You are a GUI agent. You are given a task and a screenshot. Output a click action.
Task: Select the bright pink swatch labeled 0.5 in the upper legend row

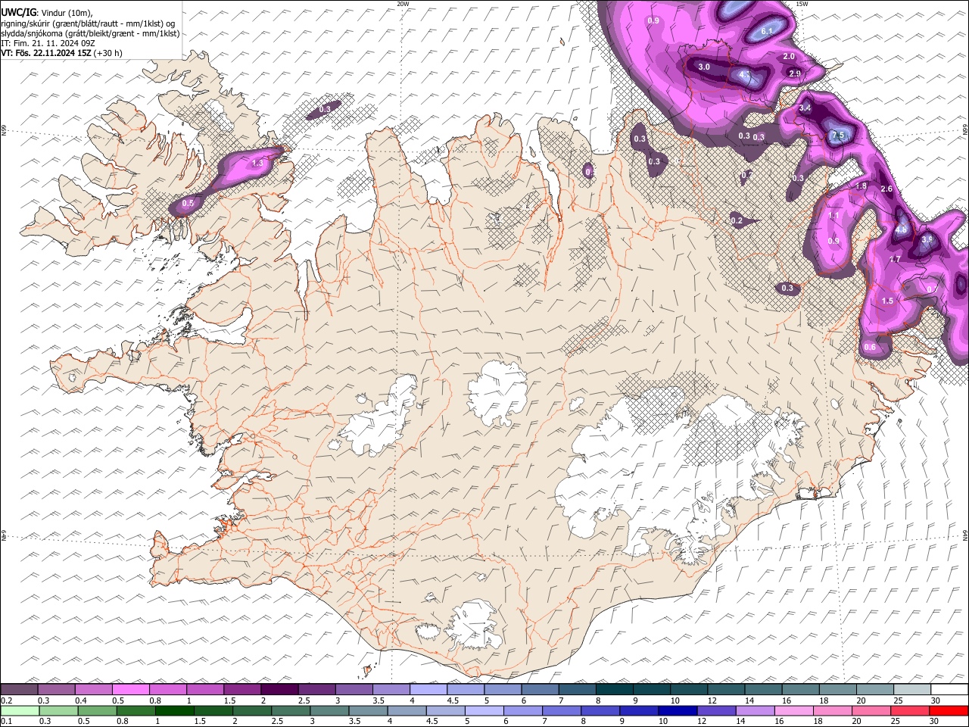tap(130, 690)
